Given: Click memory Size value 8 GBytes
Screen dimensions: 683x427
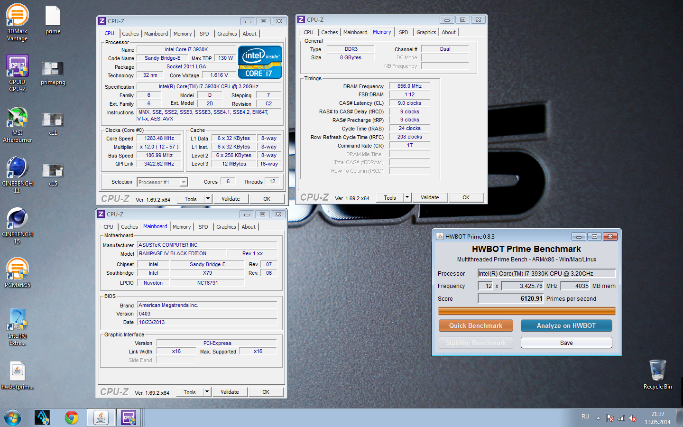Looking at the screenshot, I should pyautogui.click(x=351, y=57).
